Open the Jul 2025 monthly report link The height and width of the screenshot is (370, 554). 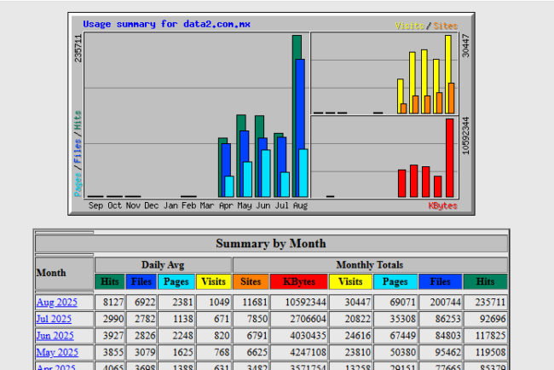[x=55, y=319]
